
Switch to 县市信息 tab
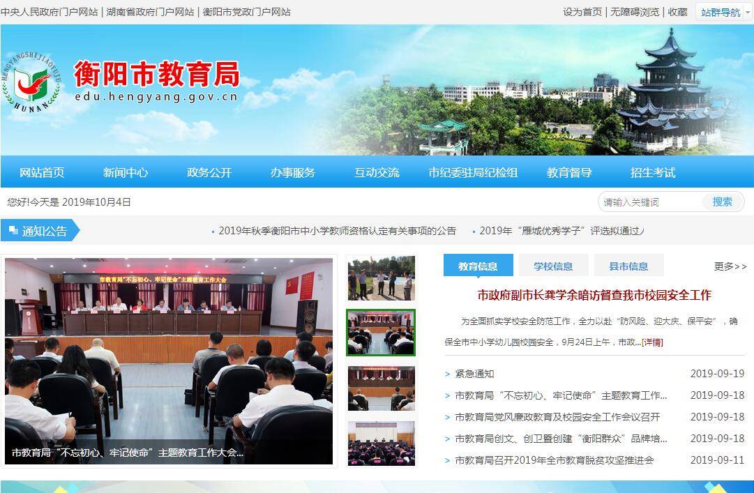629,266
